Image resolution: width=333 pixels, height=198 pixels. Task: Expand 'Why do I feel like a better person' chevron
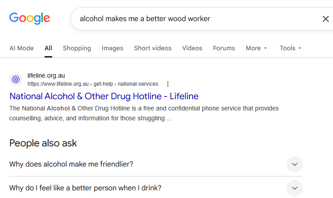point(295,188)
